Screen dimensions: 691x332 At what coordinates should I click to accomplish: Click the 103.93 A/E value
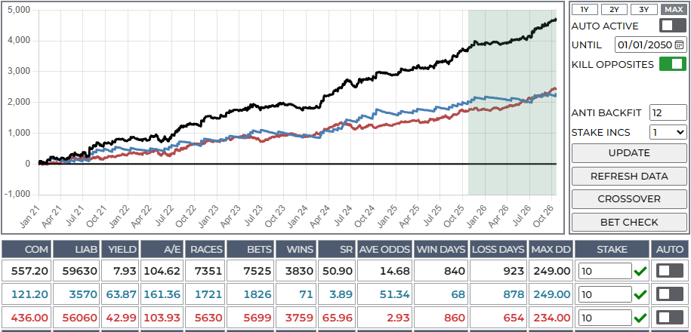pyautogui.click(x=162, y=318)
